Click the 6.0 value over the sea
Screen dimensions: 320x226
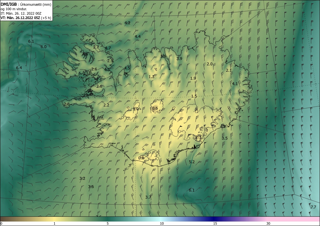tap(44, 47)
